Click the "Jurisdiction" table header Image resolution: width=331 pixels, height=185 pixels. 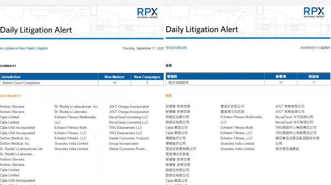[x=49, y=77]
